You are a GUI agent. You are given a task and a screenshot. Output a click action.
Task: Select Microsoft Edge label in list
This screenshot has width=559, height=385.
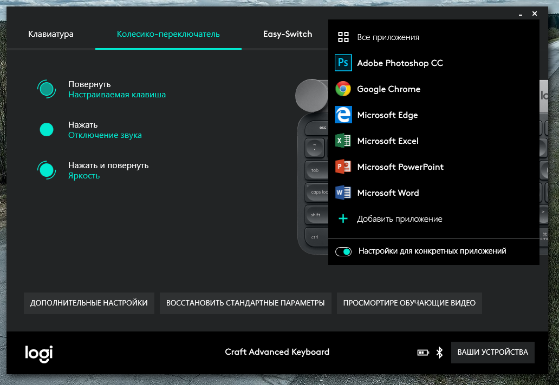387,115
